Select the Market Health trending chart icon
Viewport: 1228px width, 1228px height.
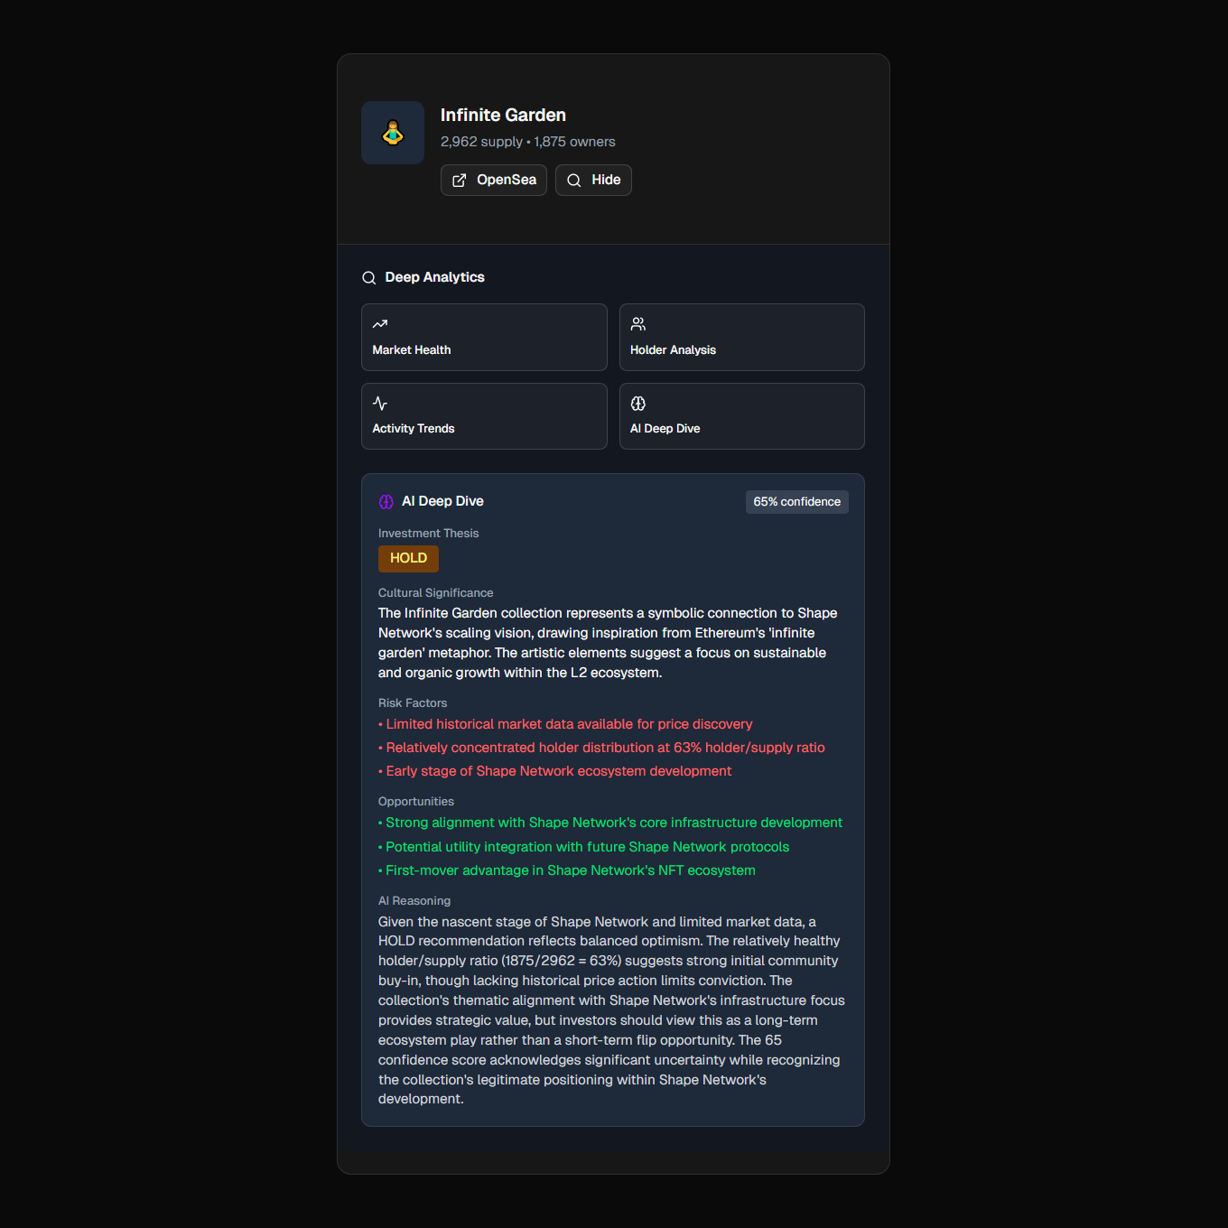379,324
